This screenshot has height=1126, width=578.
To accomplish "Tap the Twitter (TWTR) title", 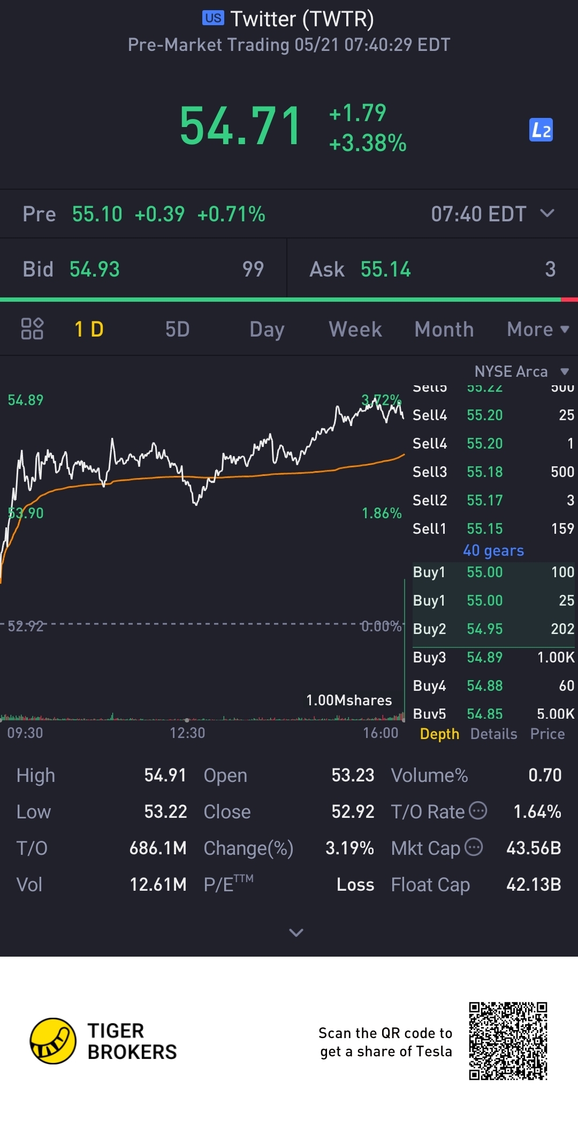I will click(x=302, y=19).
